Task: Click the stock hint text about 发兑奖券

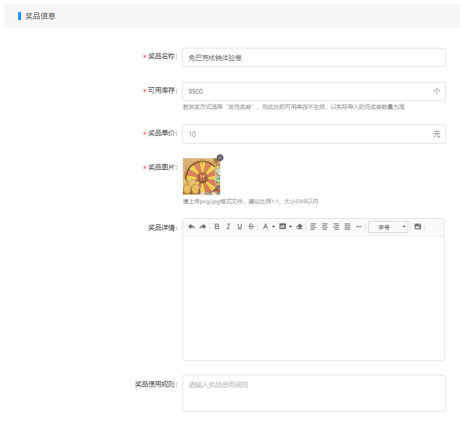Action: point(293,107)
